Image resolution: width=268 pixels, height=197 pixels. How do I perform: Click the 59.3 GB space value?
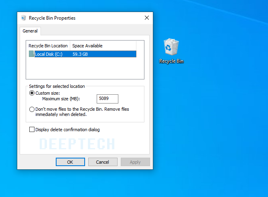click(80, 54)
